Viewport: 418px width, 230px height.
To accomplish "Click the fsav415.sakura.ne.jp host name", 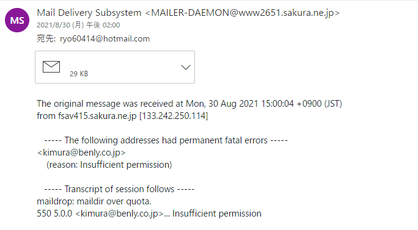I will click(97, 116).
